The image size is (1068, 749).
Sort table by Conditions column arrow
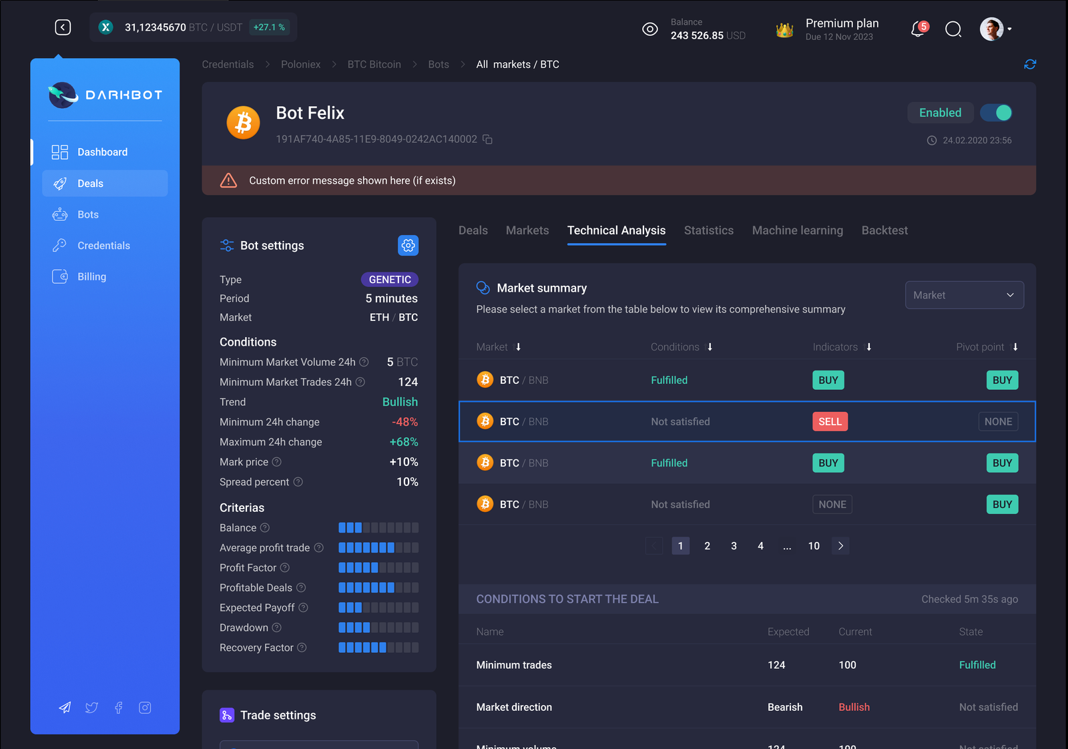(710, 347)
